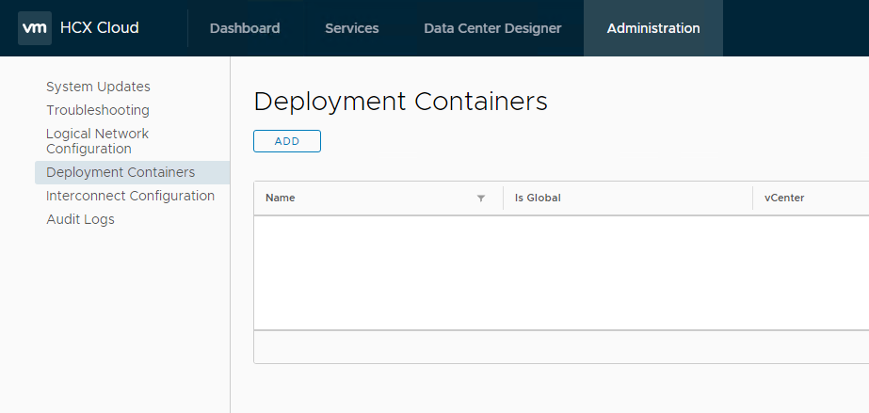This screenshot has width=869, height=413.
Task: Open Logical Network Configuration page
Action: tap(97, 141)
